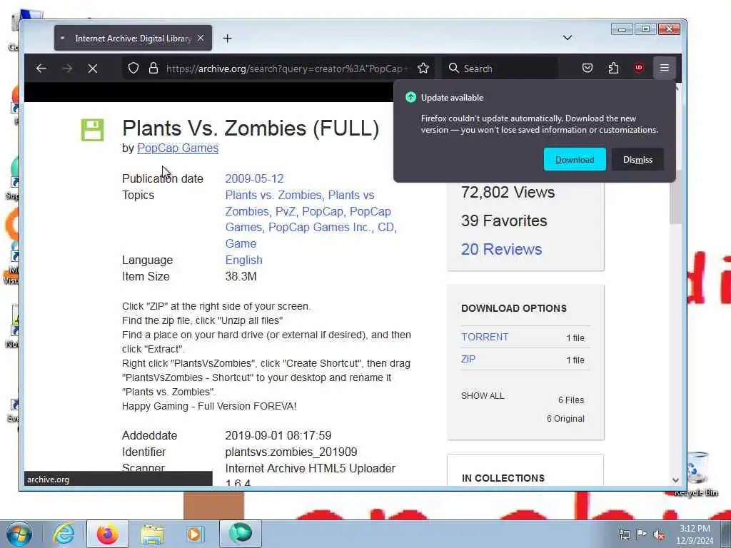The height and width of the screenshot is (548, 731).
Task: Click SHOW ALL download files
Action: tap(483, 395)
